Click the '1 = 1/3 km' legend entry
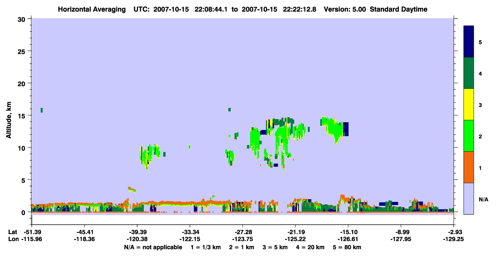The width and height of the screenshot is (504, 258). (205, 247)
